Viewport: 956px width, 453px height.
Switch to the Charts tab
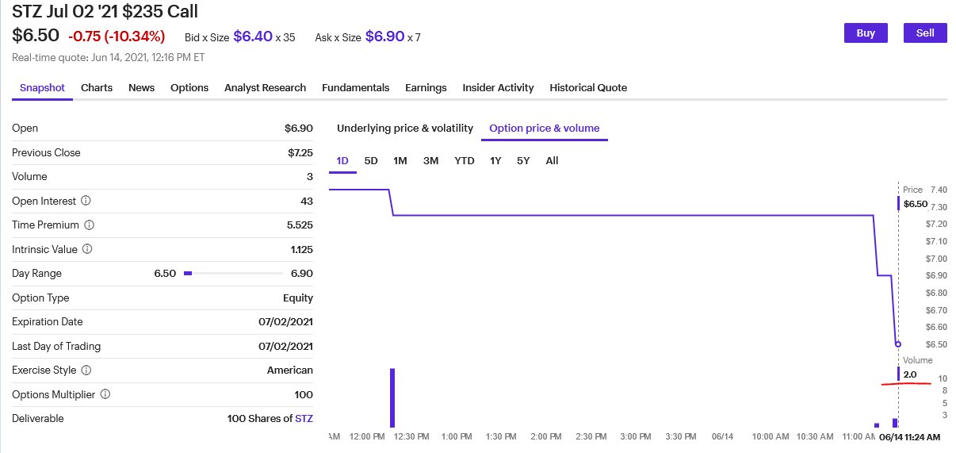click(97, 88)
